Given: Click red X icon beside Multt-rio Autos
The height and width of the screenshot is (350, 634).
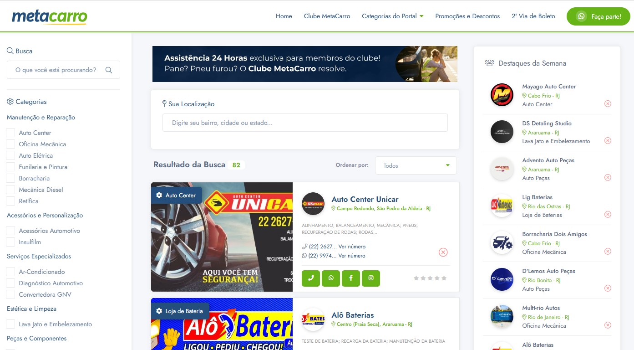Looking at the screenshot, I should pyautogui.click(x=608, y=325).
